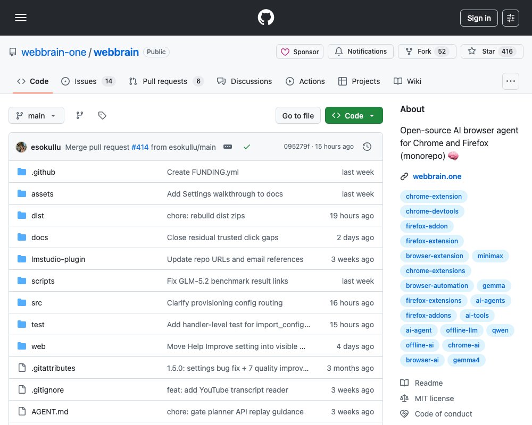
Task: Select the chrome-devtools topic tag
Action: (432, 211)
